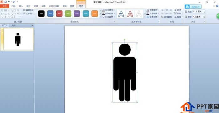This screenshot has width=219, height=113.
Task: Switch to the Outline (大纲) pane tab
Action: [x=13, y=26]
